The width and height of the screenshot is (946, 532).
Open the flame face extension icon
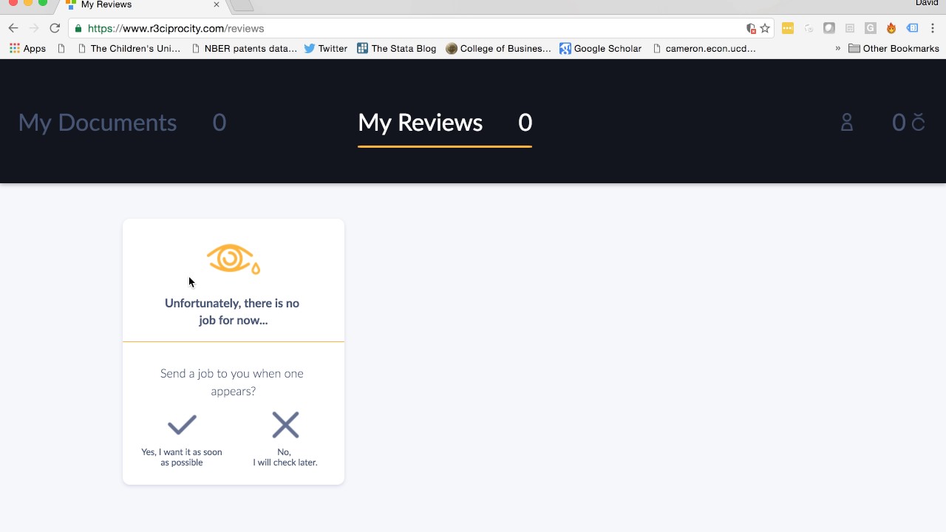pyautogui.click(x=891, y=28)
